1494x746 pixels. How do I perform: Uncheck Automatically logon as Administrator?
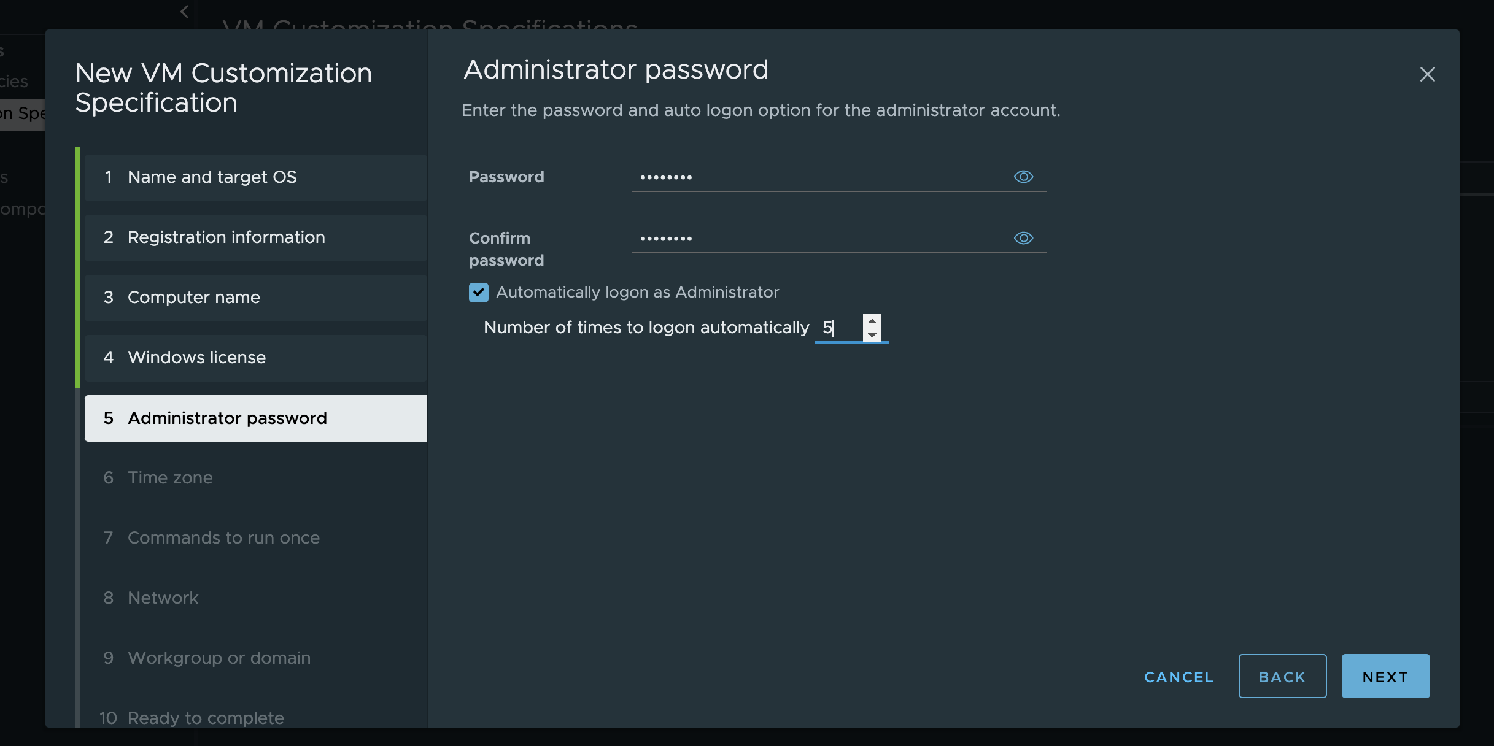[479, 293]
